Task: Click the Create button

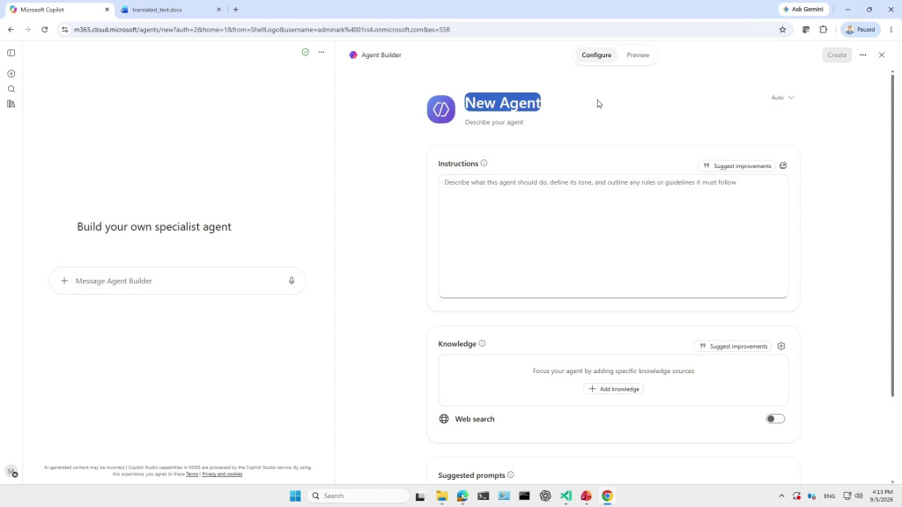Action: tap(837, 55)
